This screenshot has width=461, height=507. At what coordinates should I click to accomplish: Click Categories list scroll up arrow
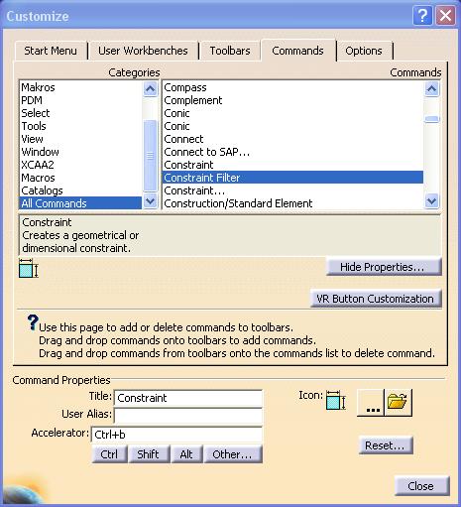150,88
